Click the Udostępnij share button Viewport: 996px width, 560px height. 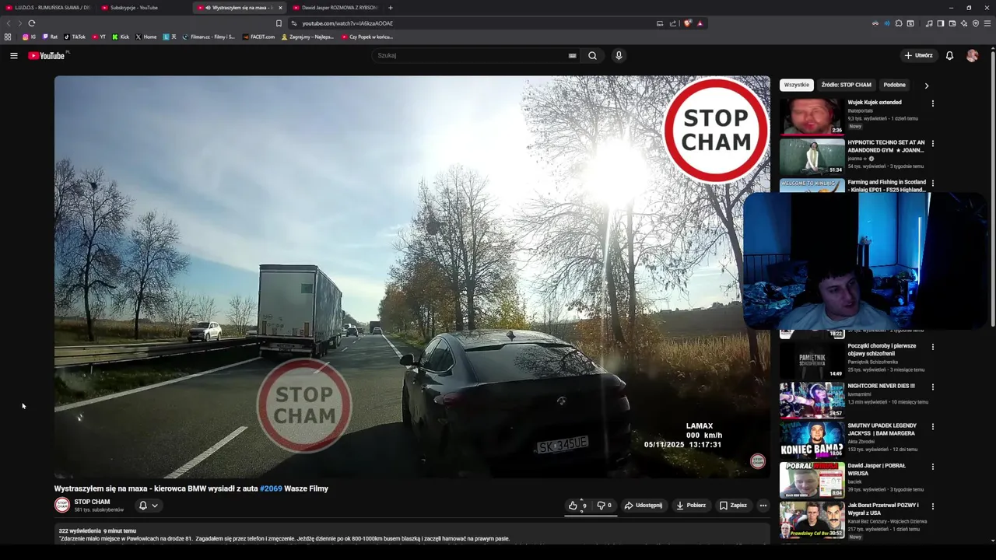643,506
